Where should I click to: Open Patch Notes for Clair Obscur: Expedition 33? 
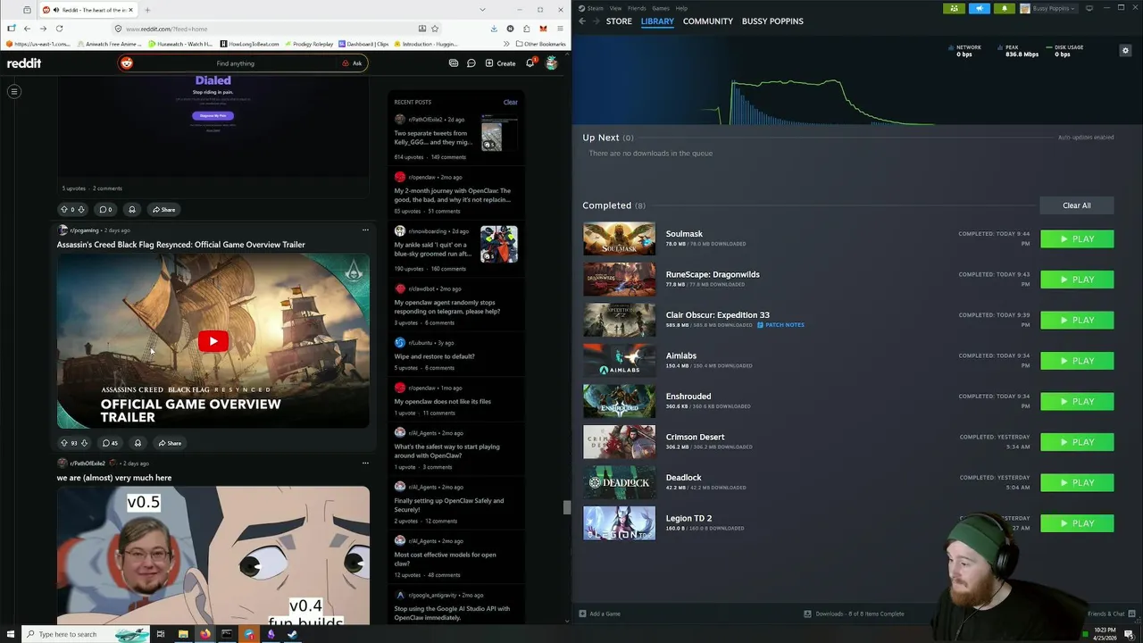coord(781,325)
